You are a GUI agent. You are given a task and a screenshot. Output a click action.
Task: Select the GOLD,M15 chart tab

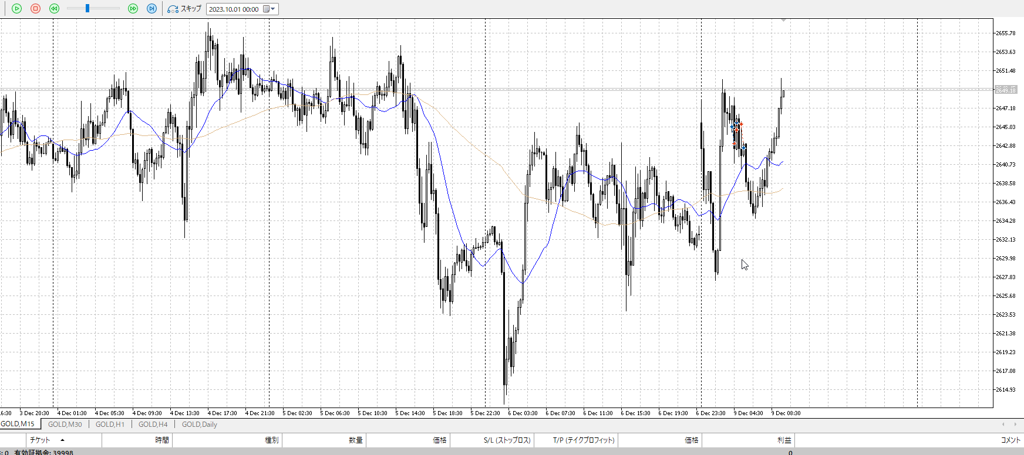coord(18,424)
